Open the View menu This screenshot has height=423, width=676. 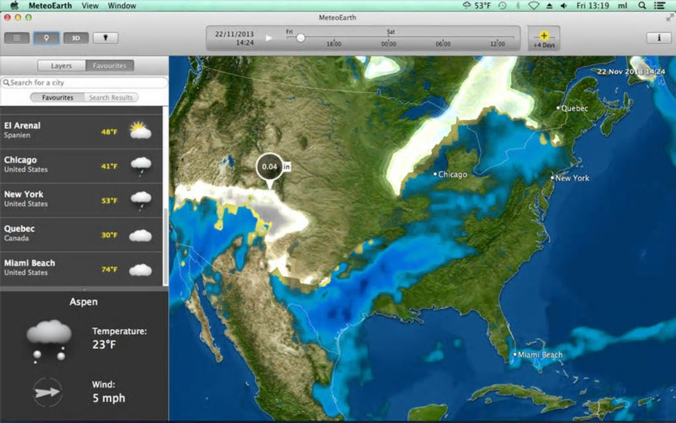[89, 5]
